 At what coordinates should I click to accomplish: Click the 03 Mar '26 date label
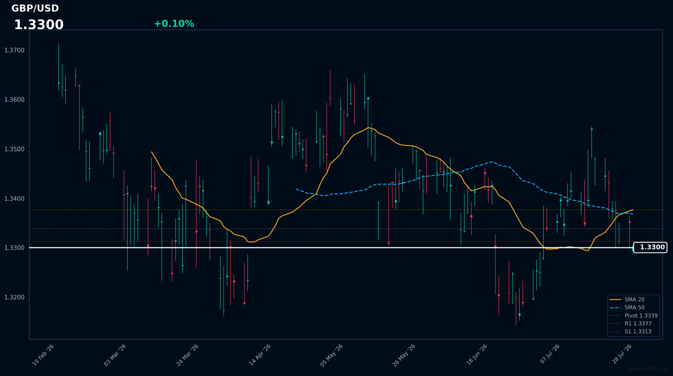[x=115, y=355]
